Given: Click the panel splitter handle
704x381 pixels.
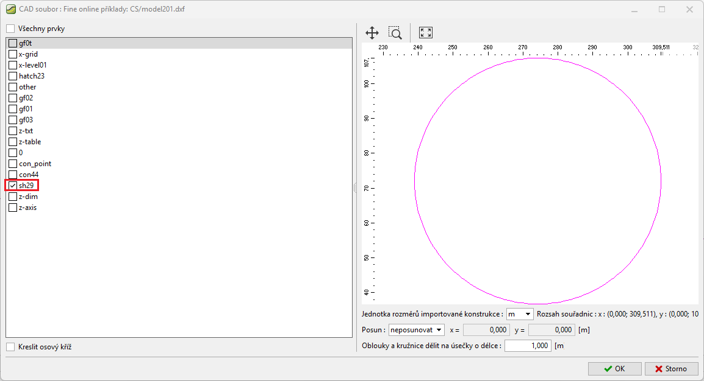Looking at the screenshot, I should click(x=355, y=189).
